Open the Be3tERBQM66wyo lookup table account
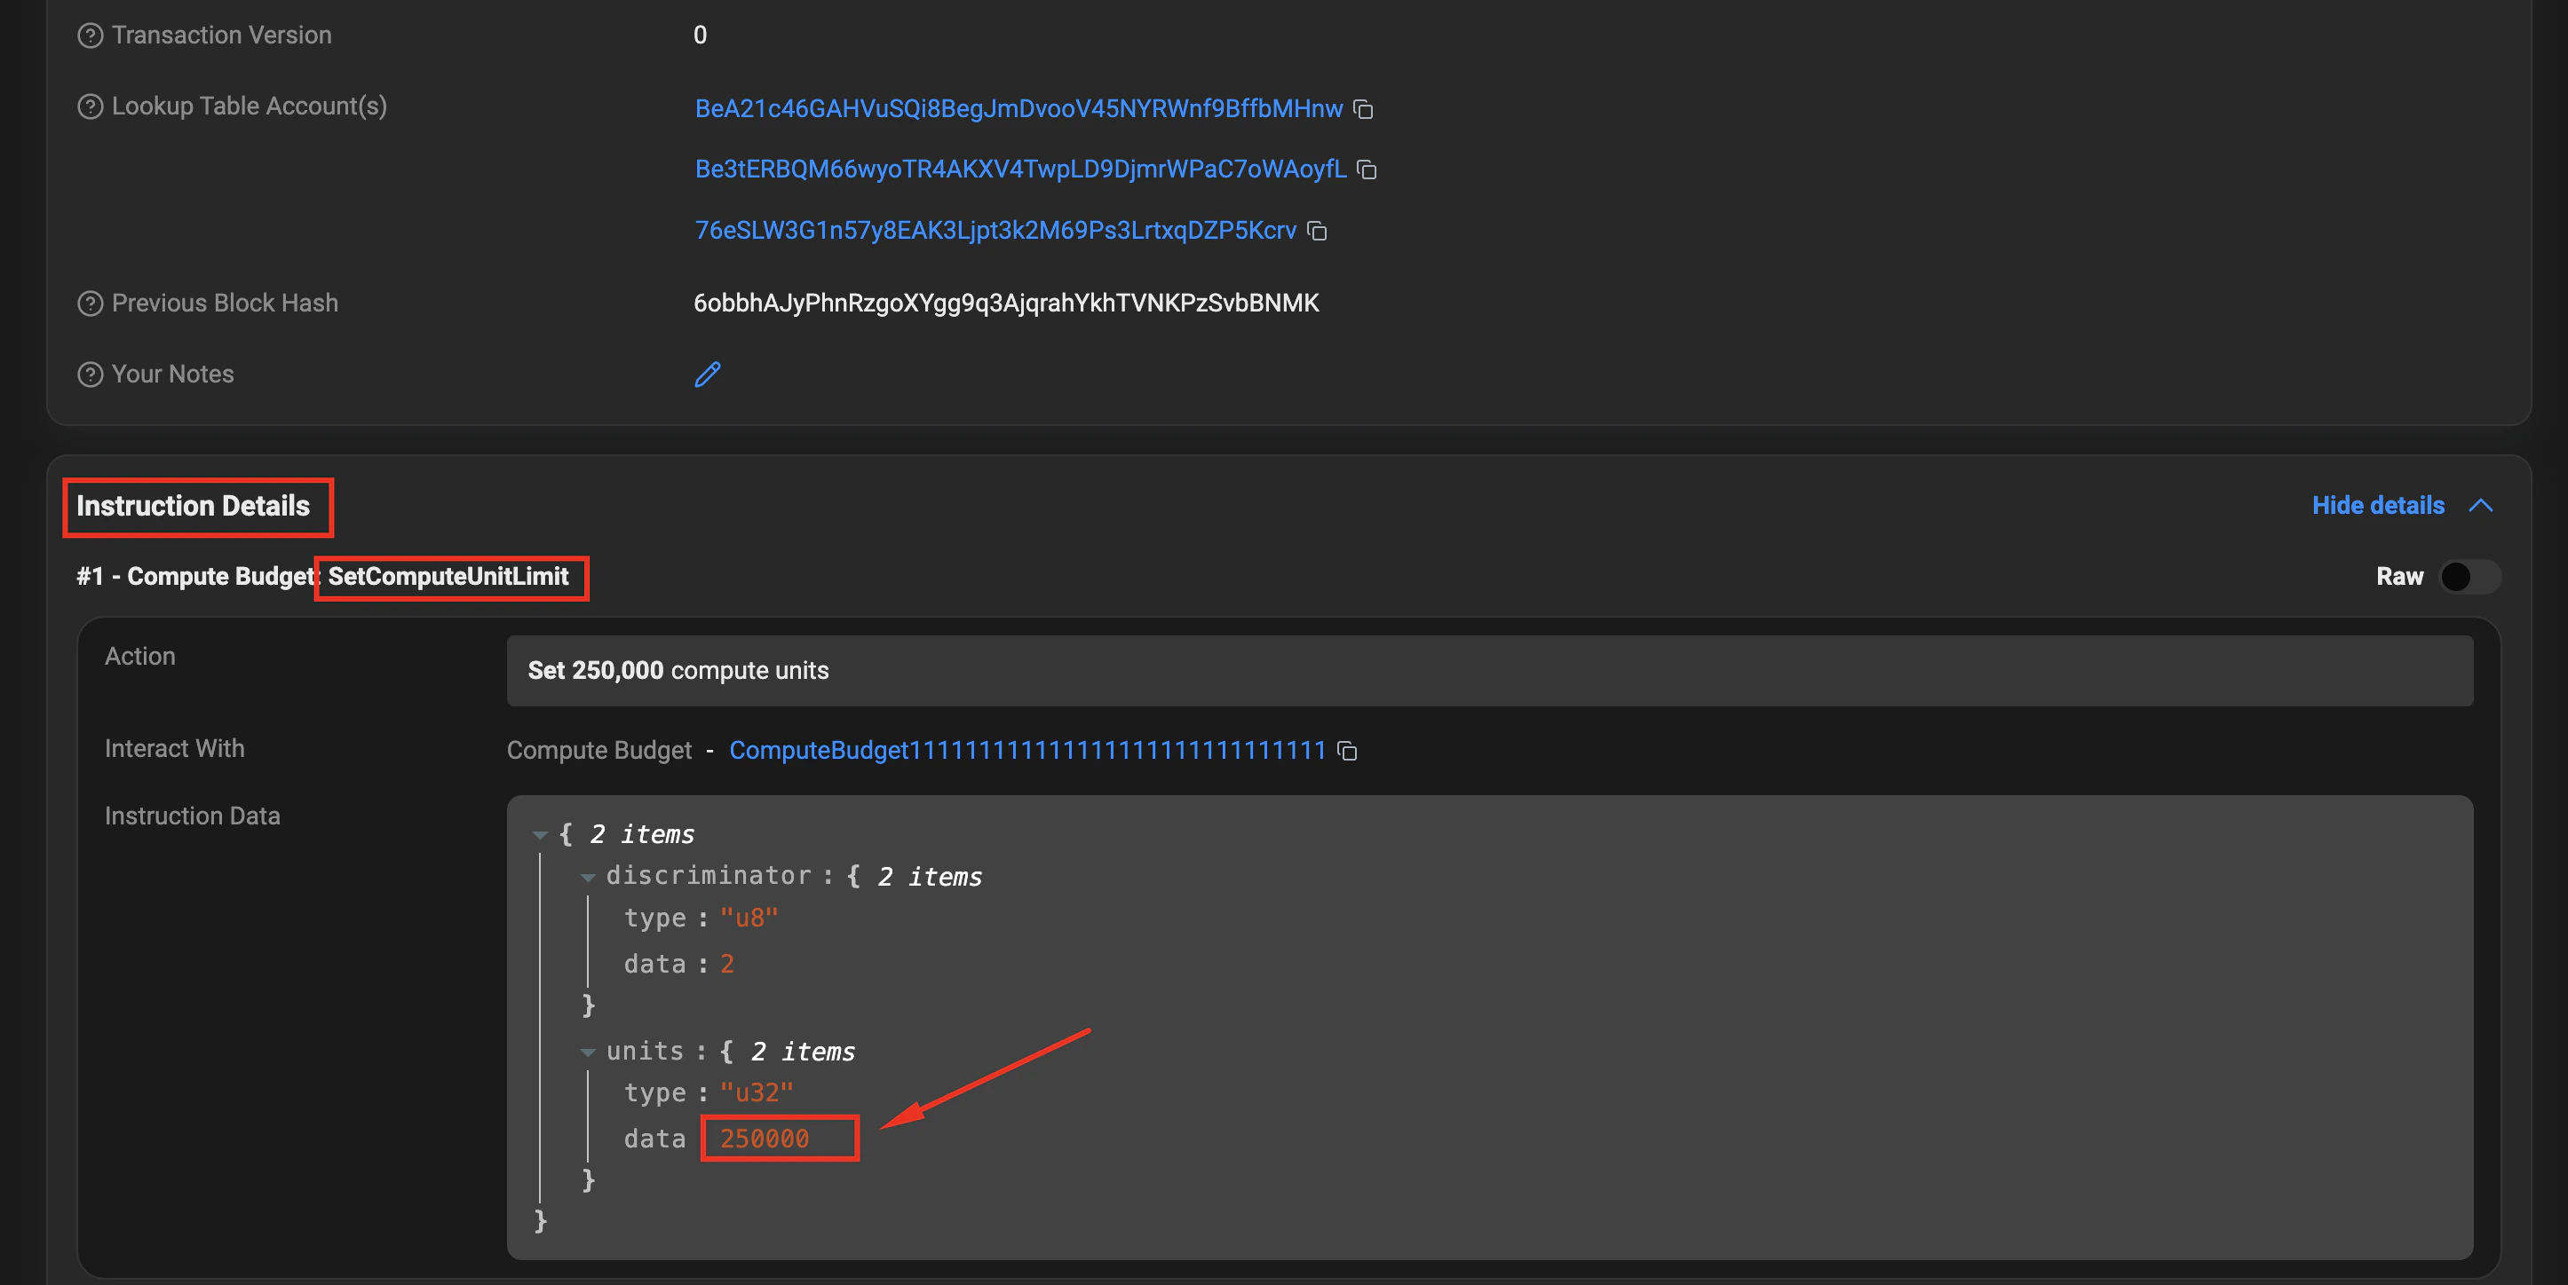Image resolution: width=2568 pixels, height=1285 pixels. 1019,169
